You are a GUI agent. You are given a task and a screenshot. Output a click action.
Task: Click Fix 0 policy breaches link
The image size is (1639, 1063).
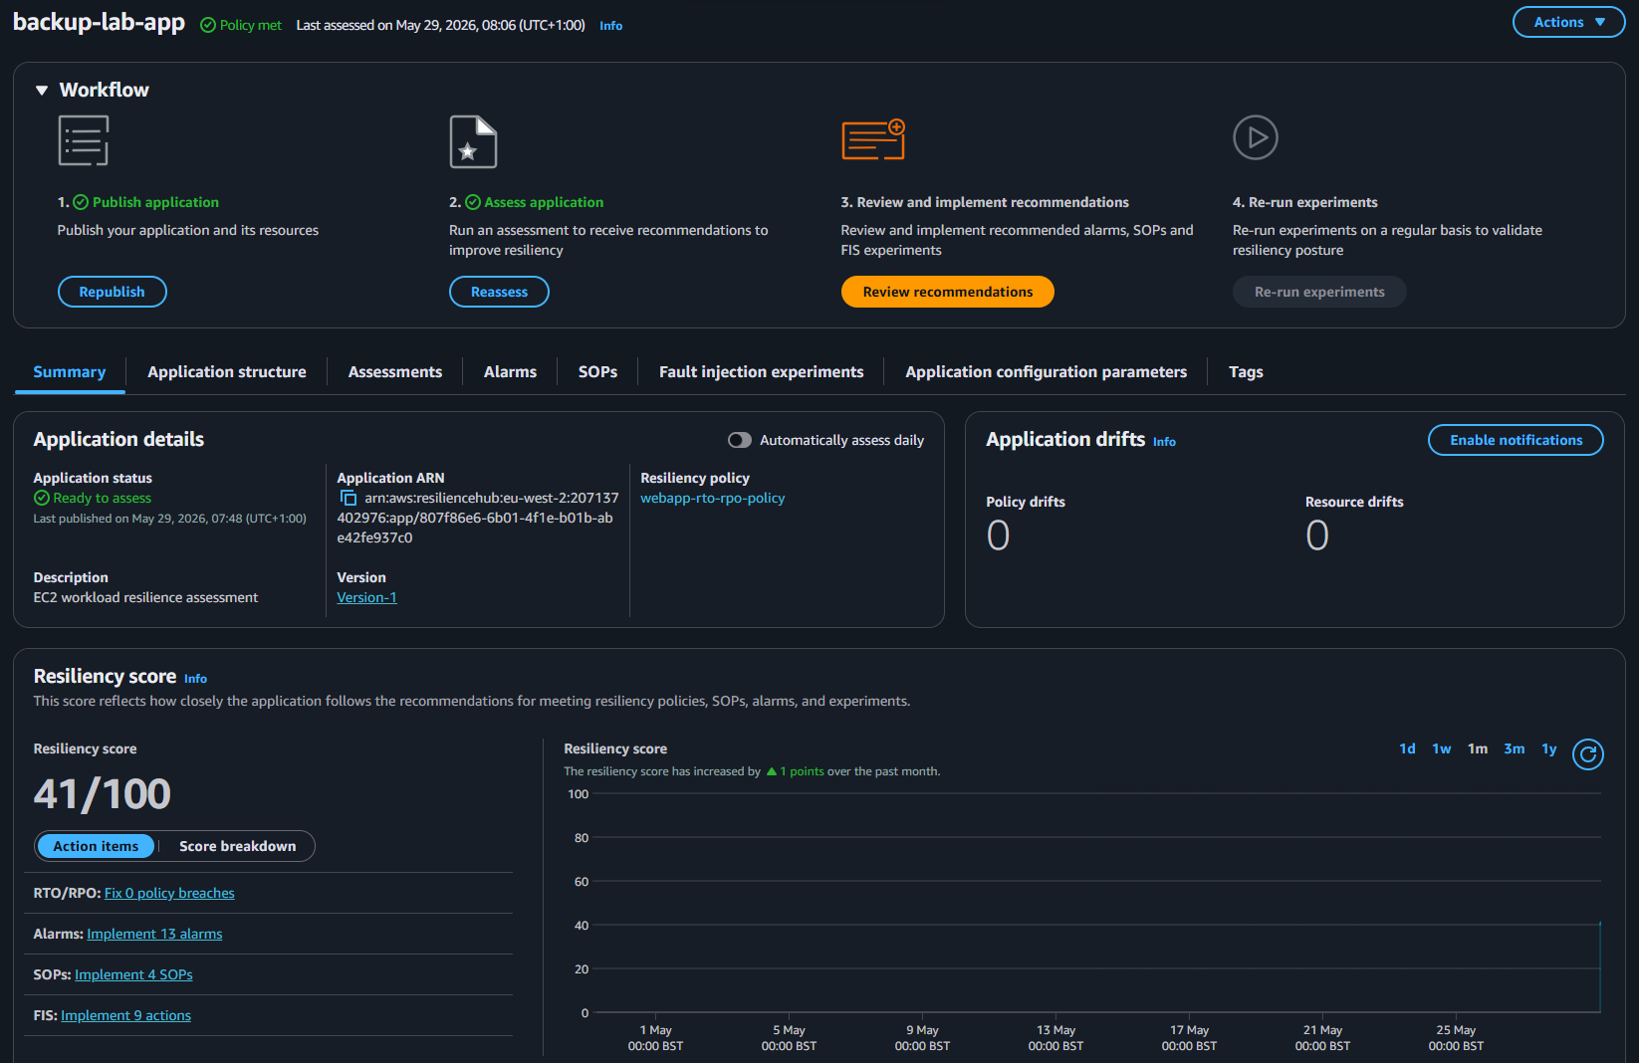(x=169, y=893)
